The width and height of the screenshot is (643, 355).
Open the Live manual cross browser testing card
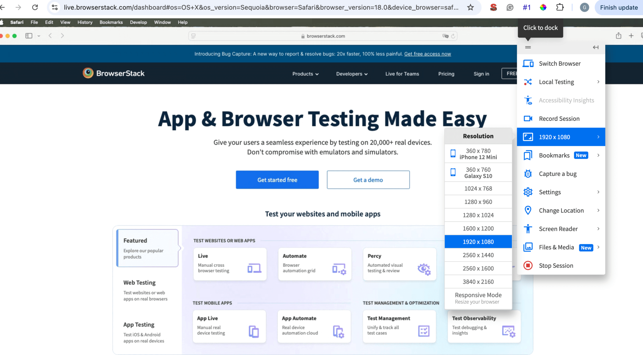[x=230, y=264]
